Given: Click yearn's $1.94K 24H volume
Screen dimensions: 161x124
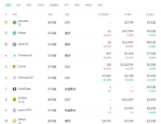Looking at the screenshot, I should click(x=129, y=108).
